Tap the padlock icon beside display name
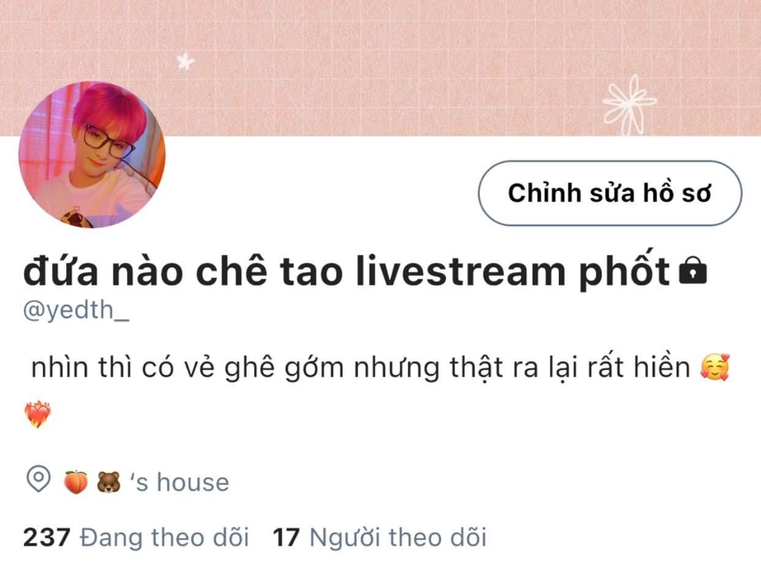761x566 pixels. 694,273
